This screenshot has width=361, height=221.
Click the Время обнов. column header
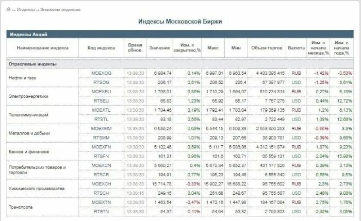point(135,47)
